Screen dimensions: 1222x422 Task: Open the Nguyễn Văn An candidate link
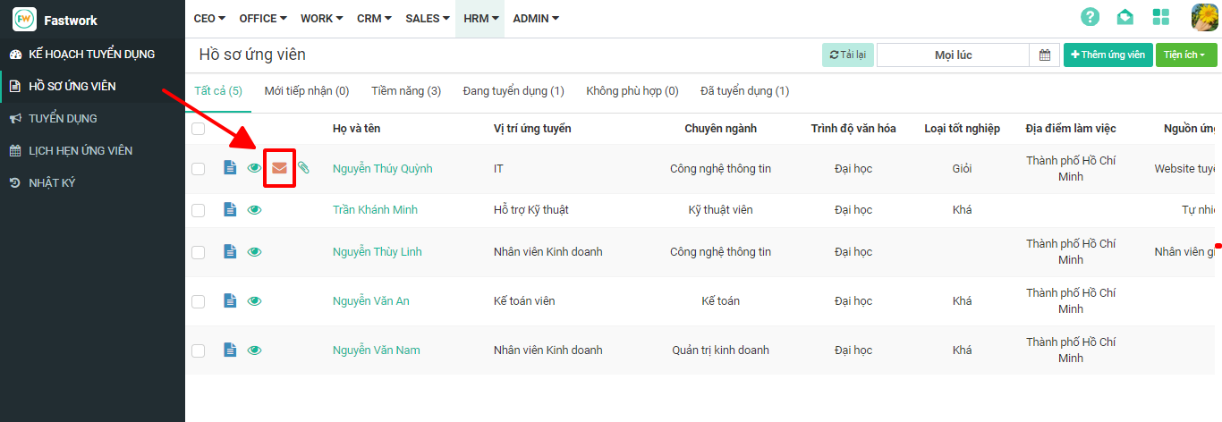click(x=370, y=301)
